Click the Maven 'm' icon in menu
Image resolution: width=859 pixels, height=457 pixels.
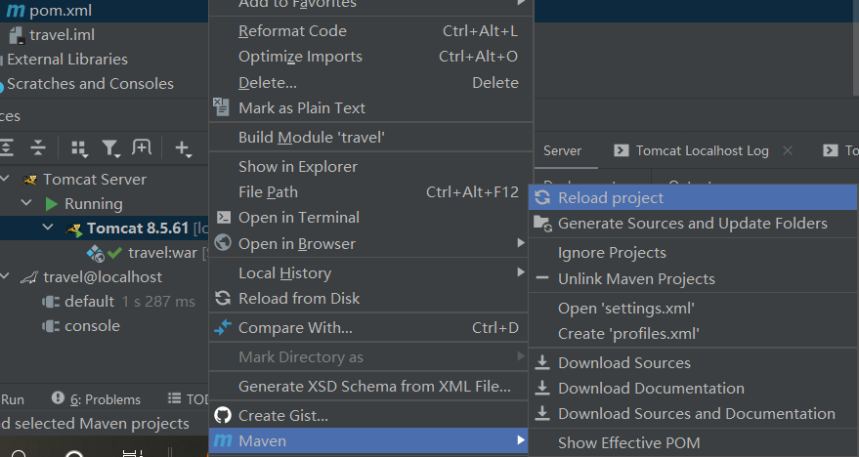click(223, 440)
